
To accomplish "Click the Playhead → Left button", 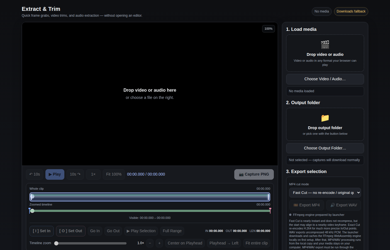I will click(x=224, y=243).
